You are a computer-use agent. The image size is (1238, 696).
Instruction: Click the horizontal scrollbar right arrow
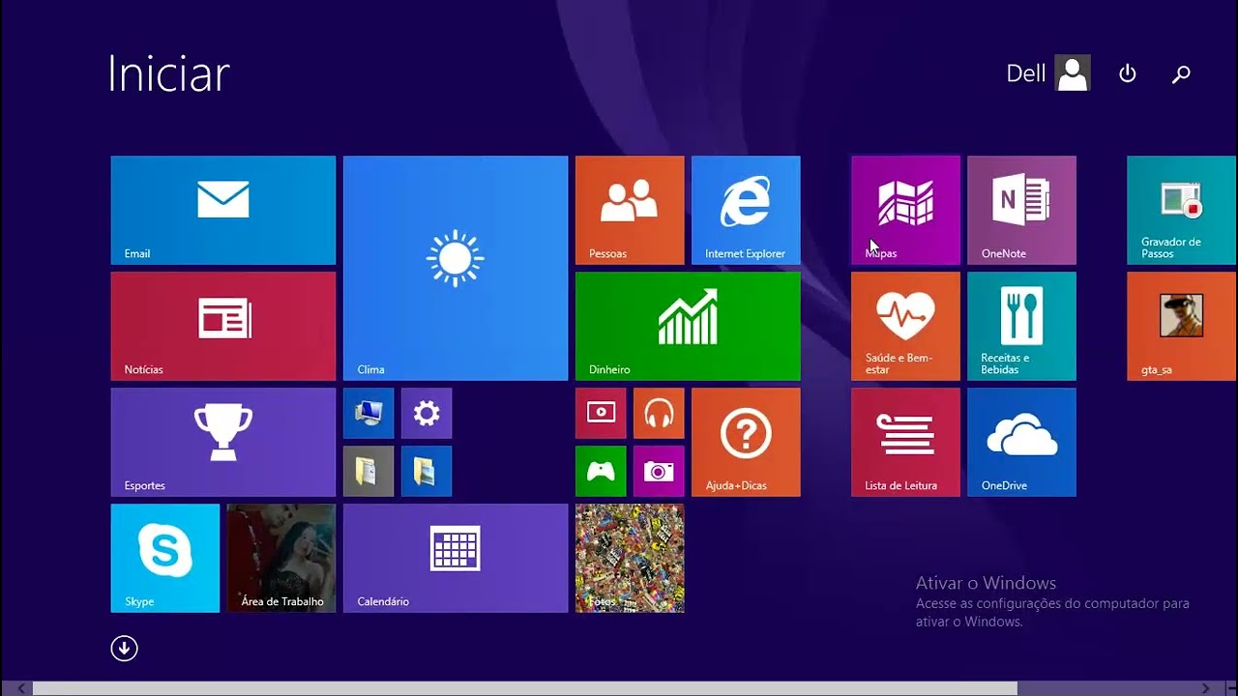pos(1205,688)
